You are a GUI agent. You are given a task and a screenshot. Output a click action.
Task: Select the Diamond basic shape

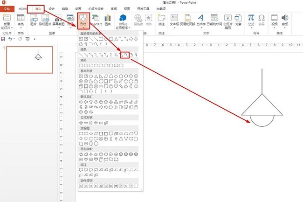[x=116, y=76]
